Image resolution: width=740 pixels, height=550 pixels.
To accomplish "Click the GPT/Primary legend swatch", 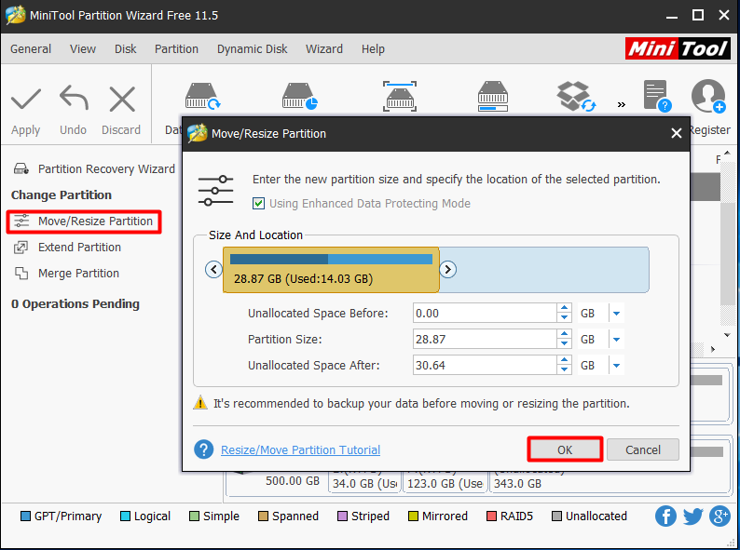I will tap(25, 516).
